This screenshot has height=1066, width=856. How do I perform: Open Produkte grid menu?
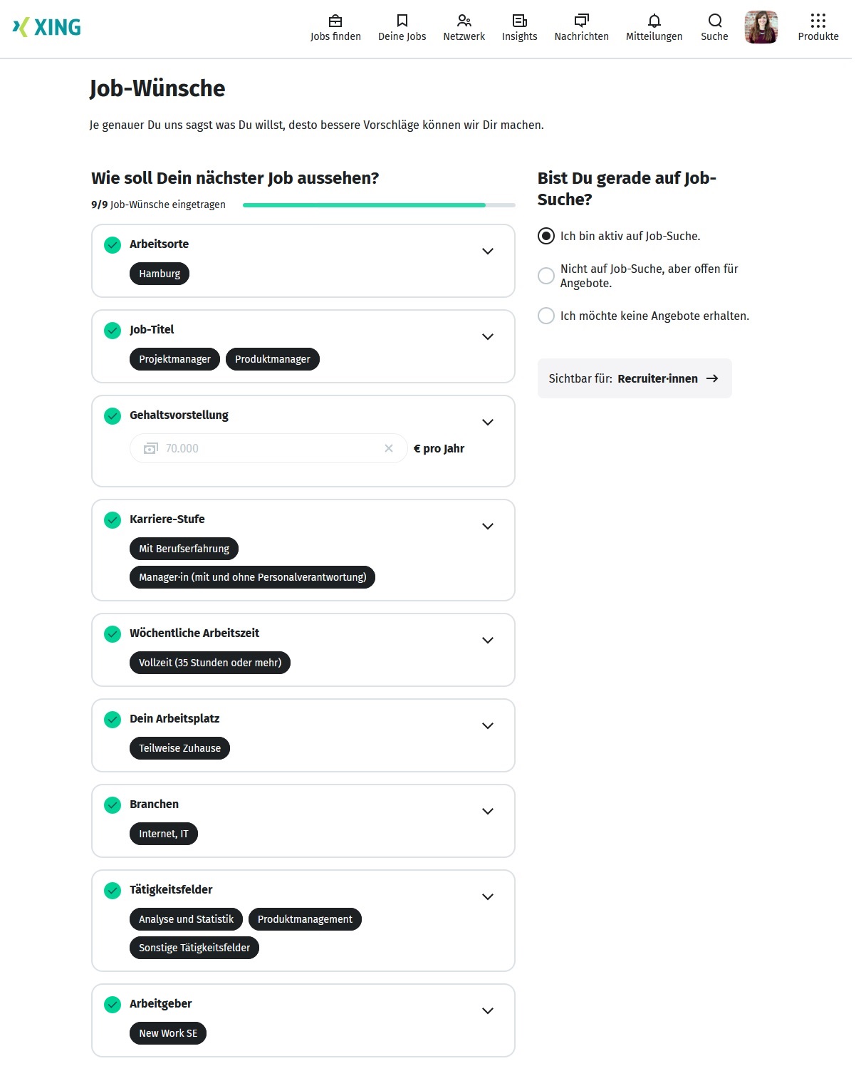coord(818,21)
